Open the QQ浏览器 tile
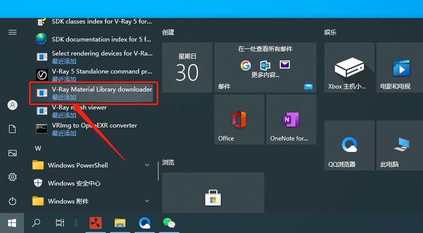The width and height of the screenshot is (423, 233). (x=349, y=145)
